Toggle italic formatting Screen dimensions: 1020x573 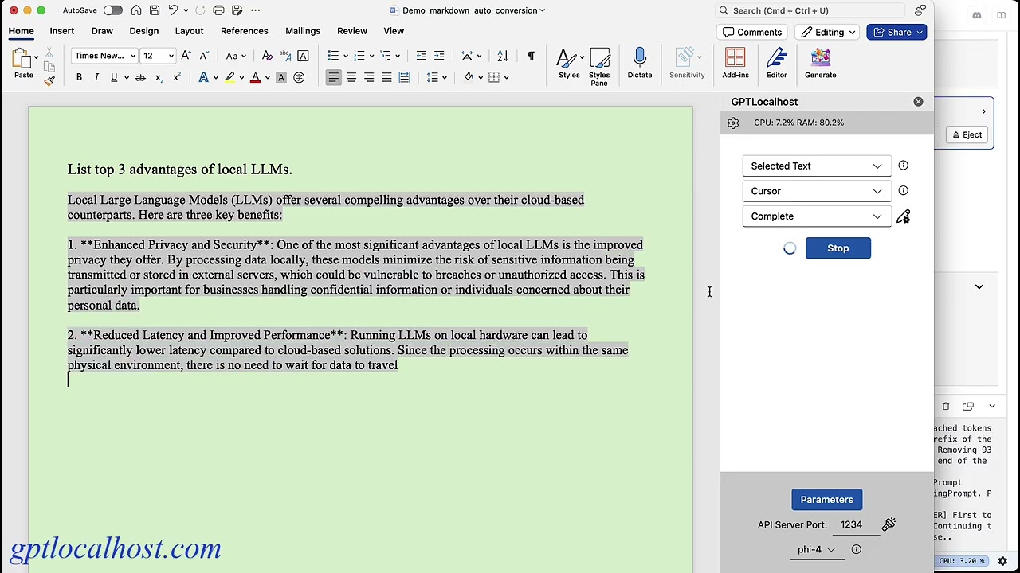(x=96, y=77)
